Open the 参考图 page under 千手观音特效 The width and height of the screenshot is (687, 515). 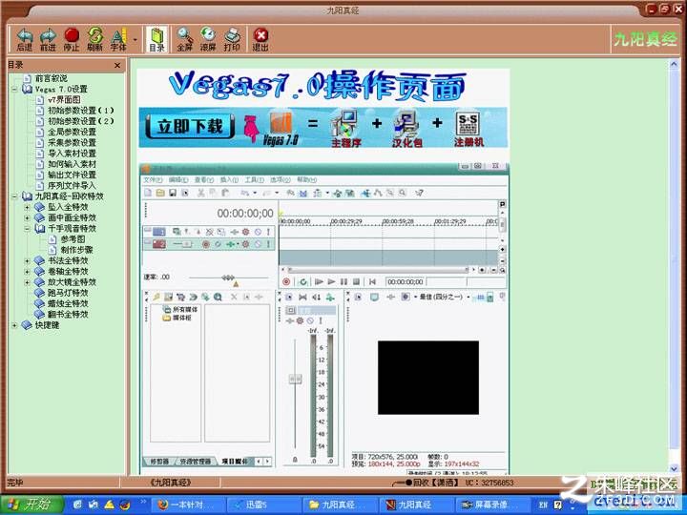[x=73, y=239]
